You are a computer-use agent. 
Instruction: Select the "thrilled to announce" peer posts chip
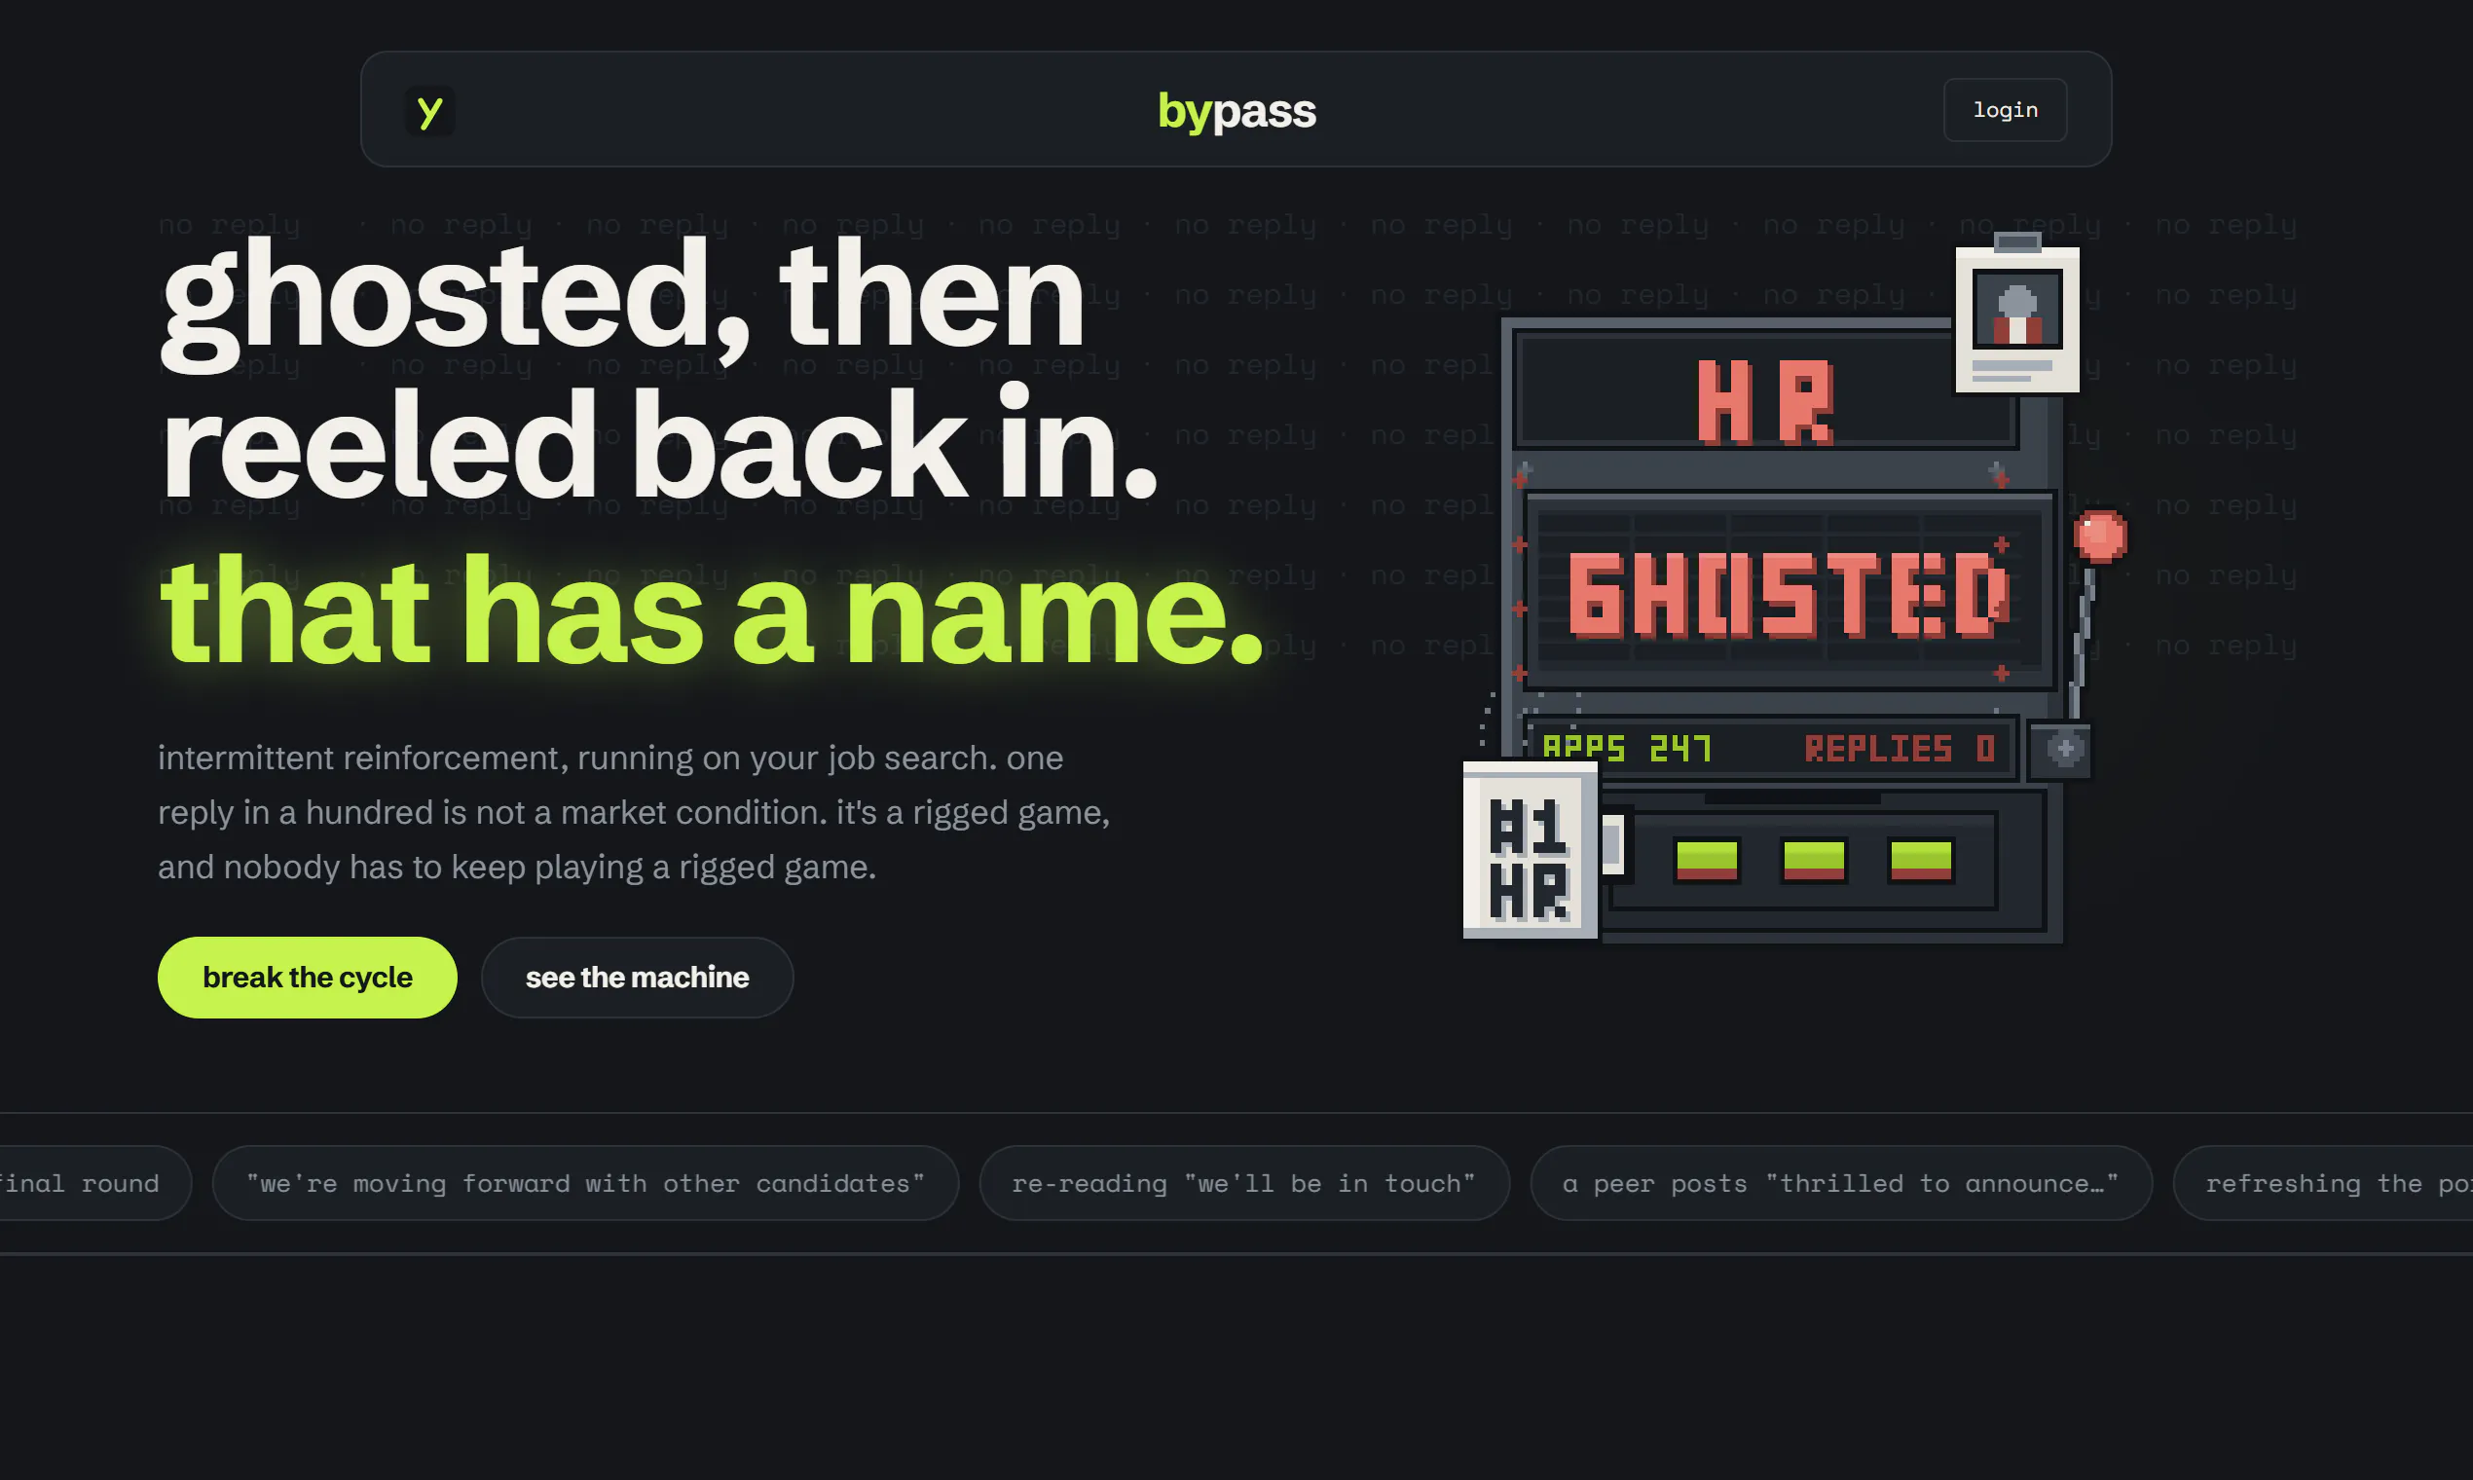(1841, 1183)
